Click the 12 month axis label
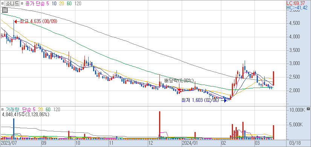 coord(151,143)
